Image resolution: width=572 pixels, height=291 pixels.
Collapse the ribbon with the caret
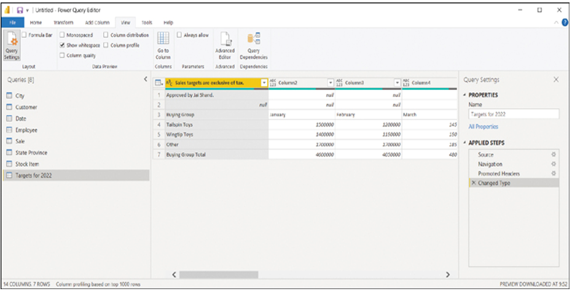pyautogui.click(x=556, y=23)
